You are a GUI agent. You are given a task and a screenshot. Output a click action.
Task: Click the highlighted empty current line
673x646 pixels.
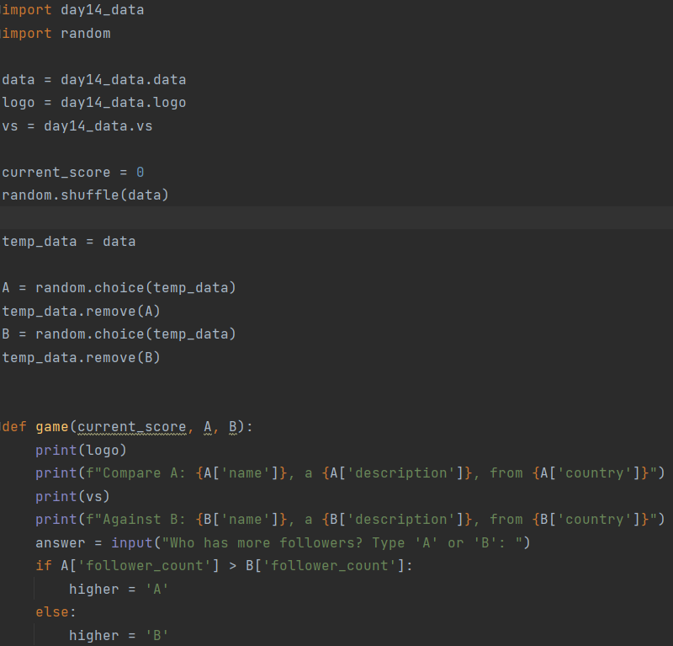(336, 217)
